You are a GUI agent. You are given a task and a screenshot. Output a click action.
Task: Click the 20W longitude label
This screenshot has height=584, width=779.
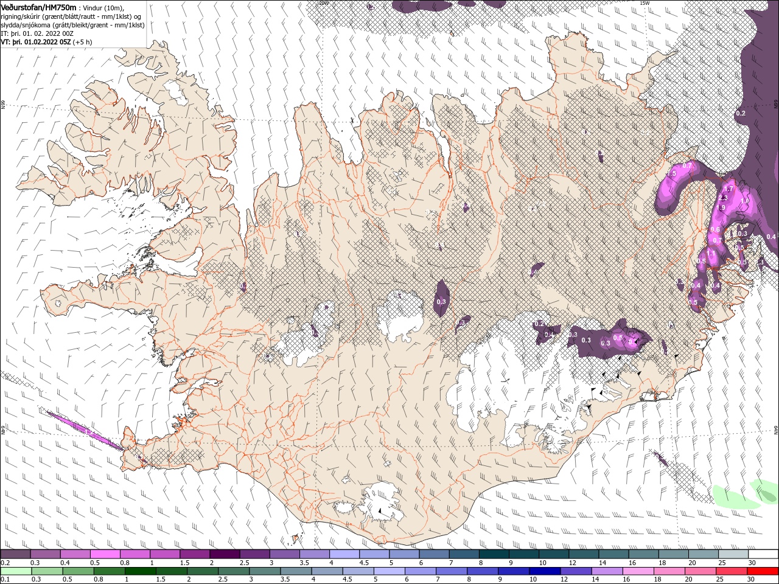(x=324, y=3)
